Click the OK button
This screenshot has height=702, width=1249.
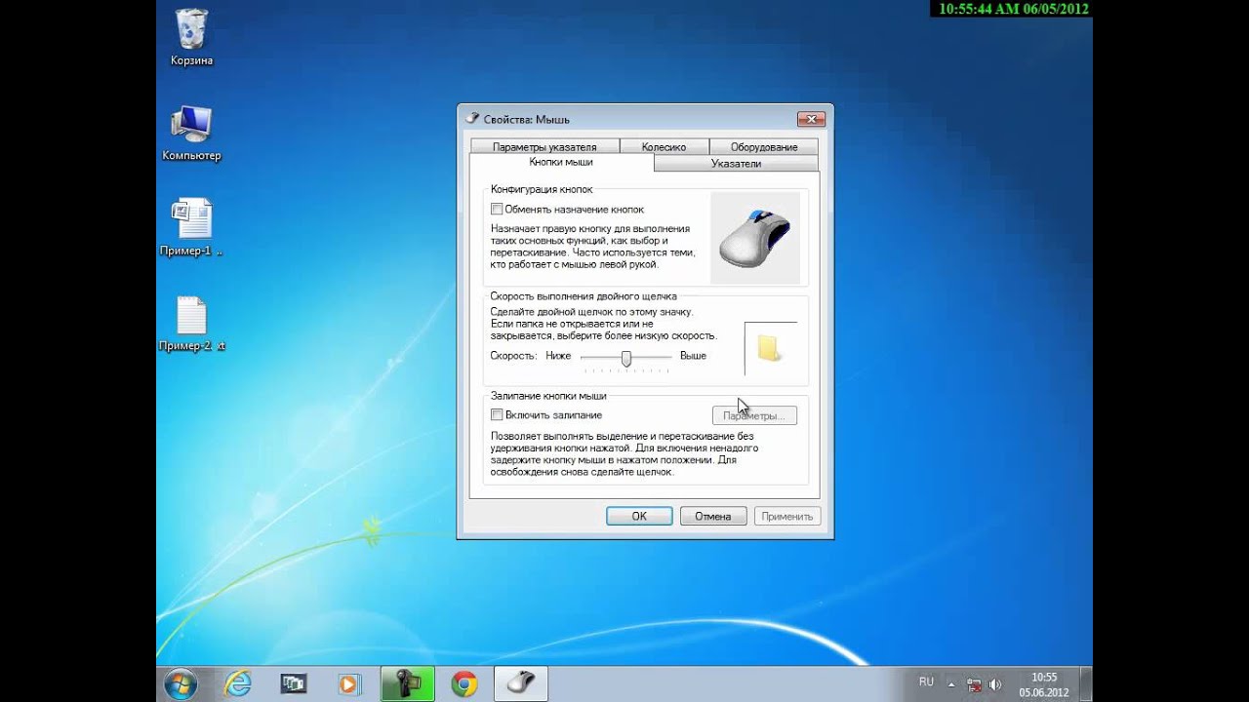click(x=639, y=516)
